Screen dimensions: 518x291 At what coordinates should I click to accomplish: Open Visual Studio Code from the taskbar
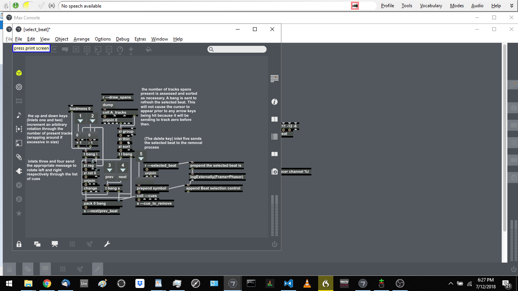pos(288,283)
